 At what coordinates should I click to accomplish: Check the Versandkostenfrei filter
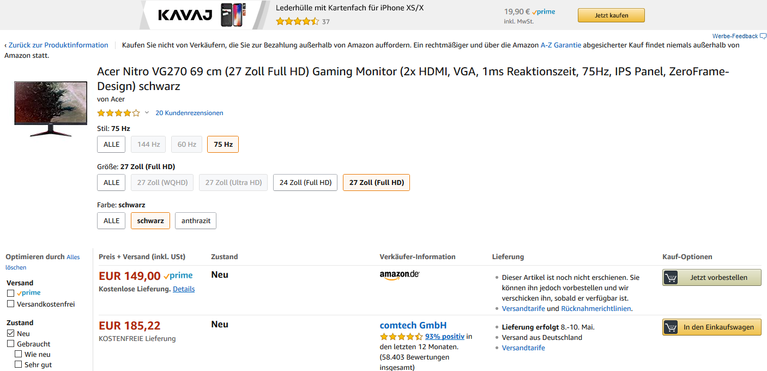coord(10,304)
